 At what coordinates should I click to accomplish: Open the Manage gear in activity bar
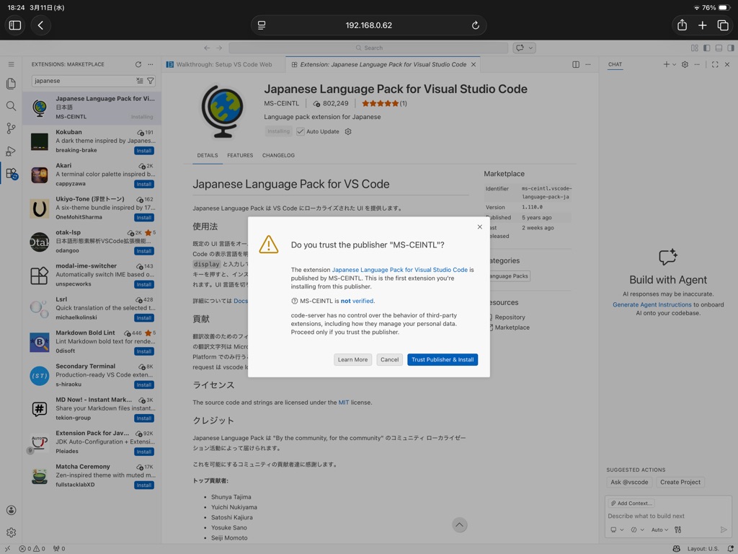pos(11,532)
